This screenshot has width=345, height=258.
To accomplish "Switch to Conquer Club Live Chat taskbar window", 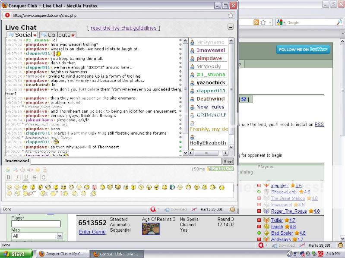I will pyautogui.click(x=117, y=254).
